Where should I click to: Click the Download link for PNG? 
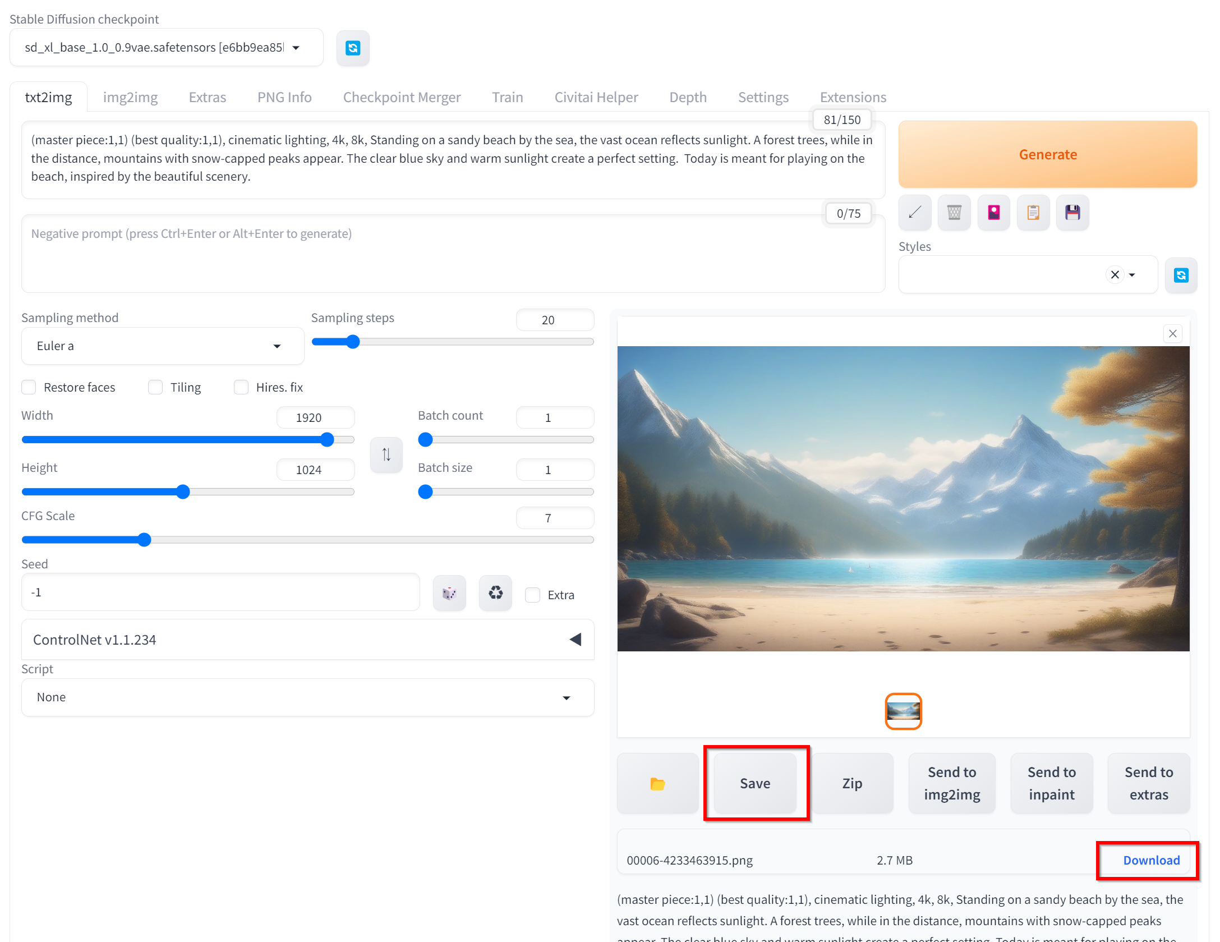[x=1151, y=859]
